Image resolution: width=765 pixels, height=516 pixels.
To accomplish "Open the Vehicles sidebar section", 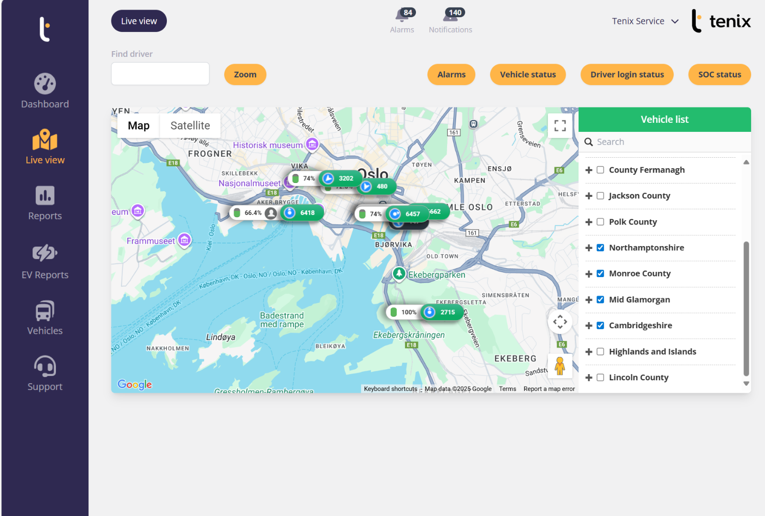I will [45, 312].
